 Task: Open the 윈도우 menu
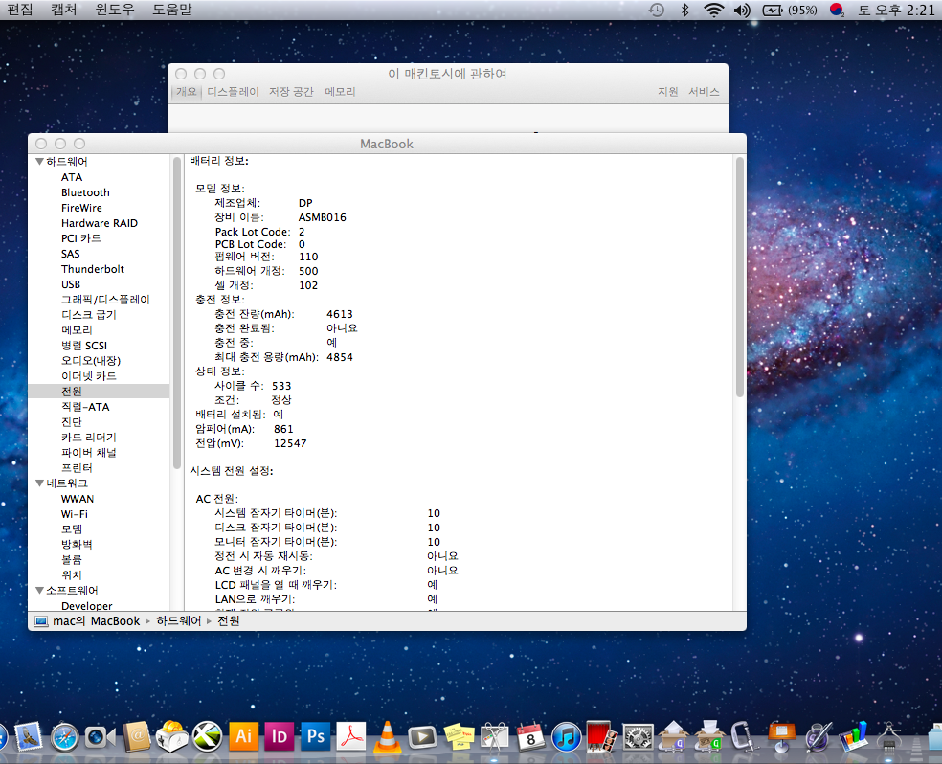(114, 10)
